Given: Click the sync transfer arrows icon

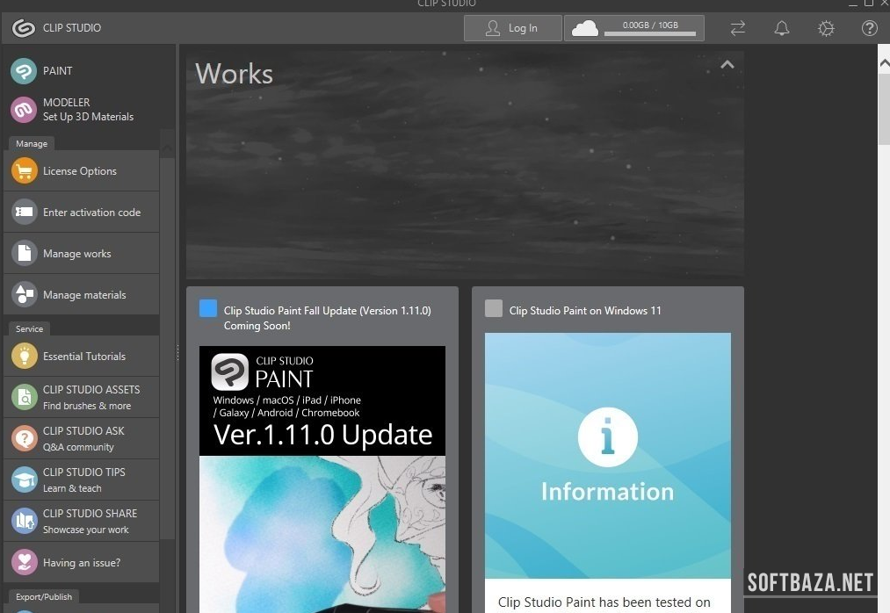Looking at the screenshot, I should click(x=737, y=29).
